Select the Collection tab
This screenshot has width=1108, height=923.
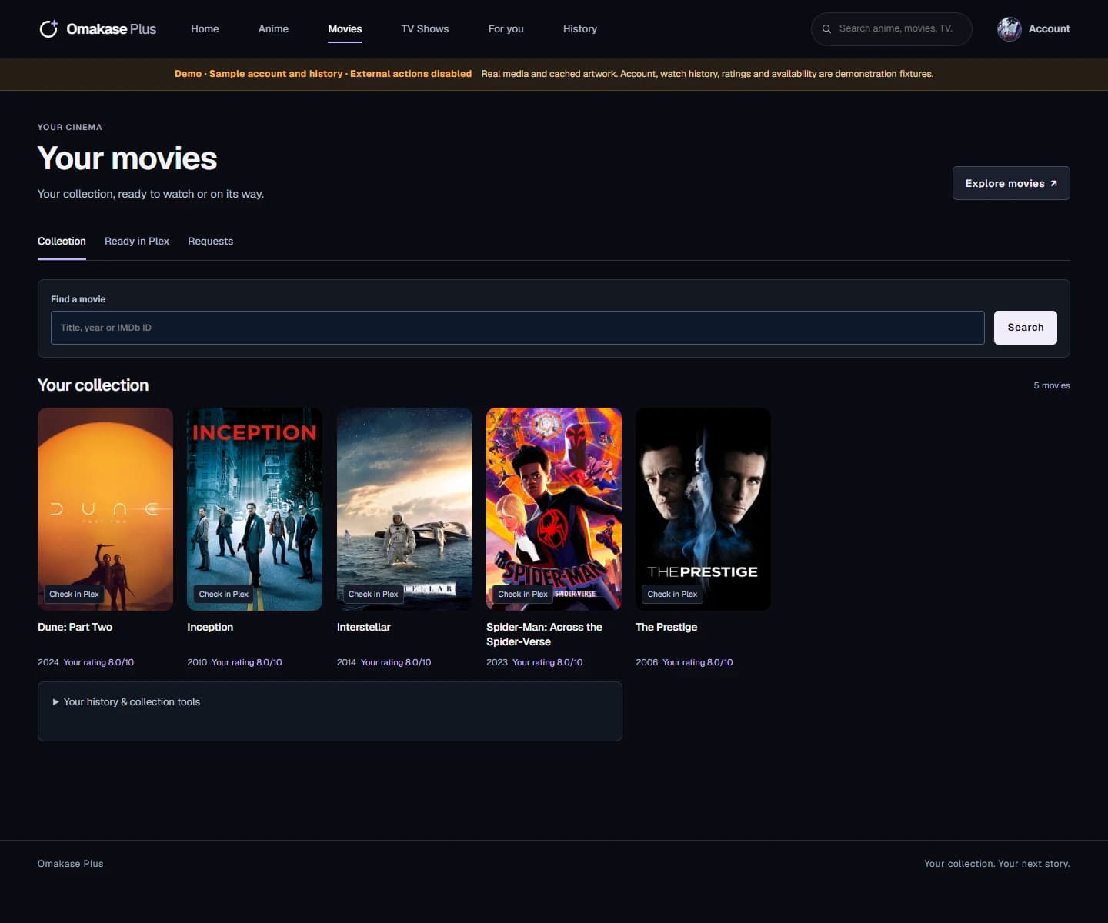click(x=62, y=241)
